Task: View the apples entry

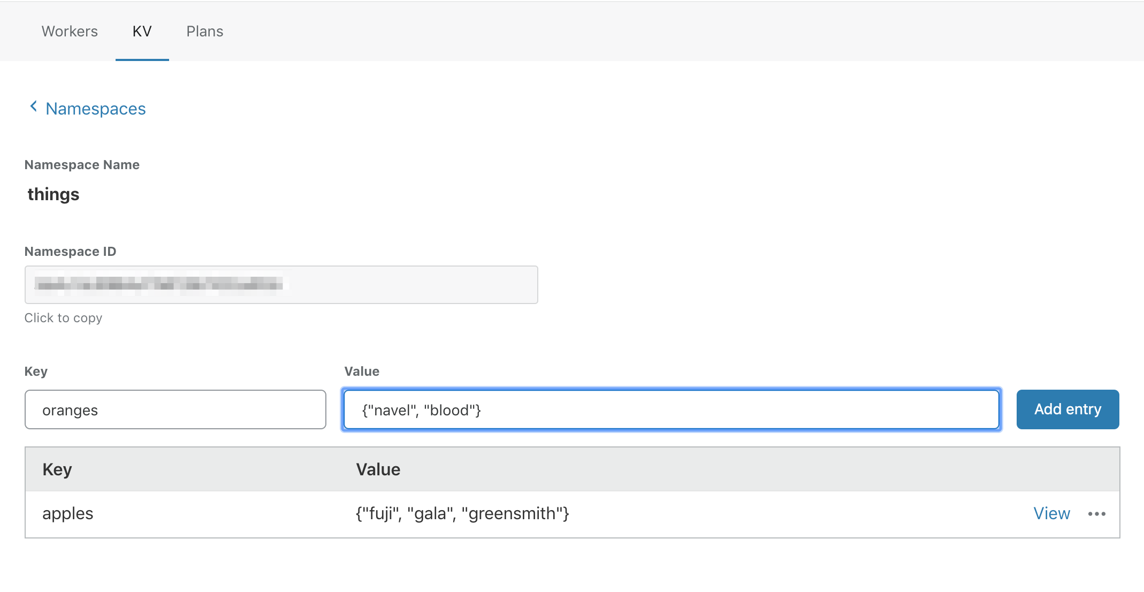Action: [1051, 514]
